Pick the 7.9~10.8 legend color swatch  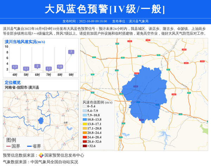(x=85, y=115)
